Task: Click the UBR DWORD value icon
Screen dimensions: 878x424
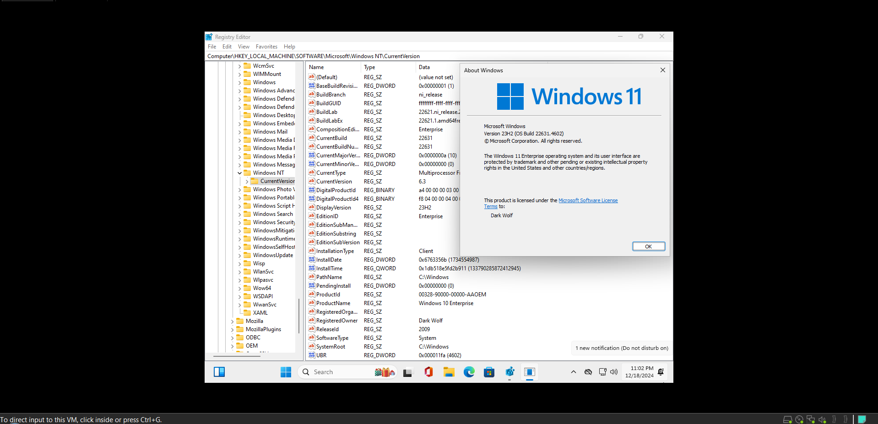Action: click(x=312, y=355)
